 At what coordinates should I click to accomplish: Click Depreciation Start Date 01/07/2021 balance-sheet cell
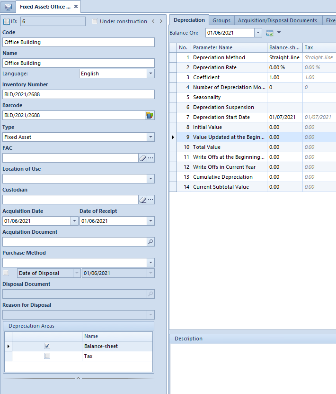[x=284, y=117]
